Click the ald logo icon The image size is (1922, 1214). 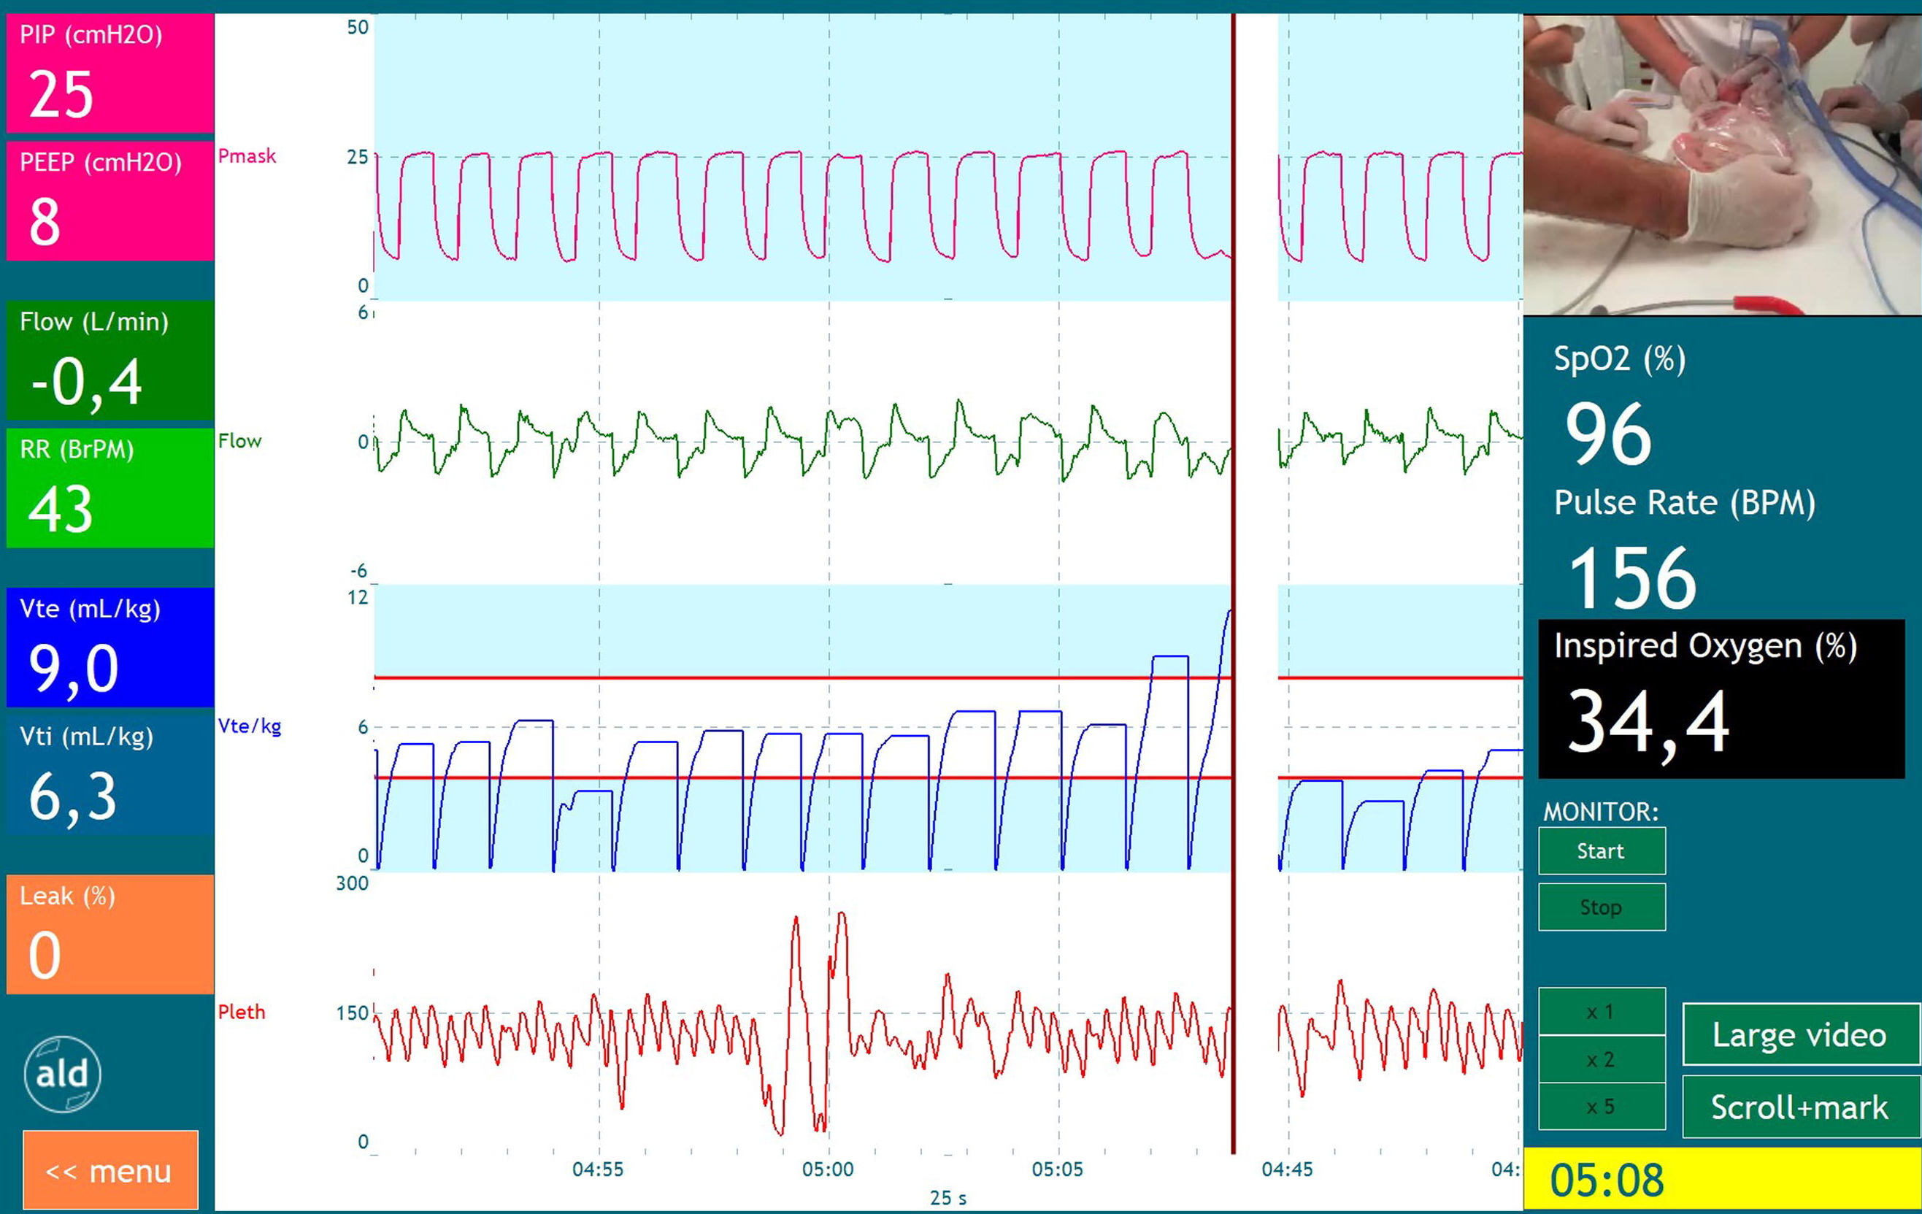point(62,1074)
